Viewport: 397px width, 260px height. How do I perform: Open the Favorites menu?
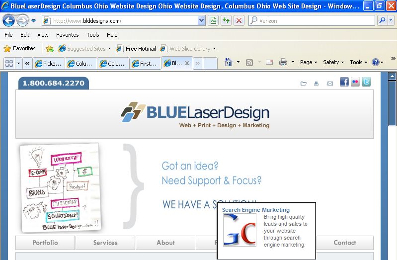click(x=68, y=35)
